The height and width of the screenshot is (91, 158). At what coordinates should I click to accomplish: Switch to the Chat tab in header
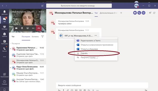tap(96, 13)
